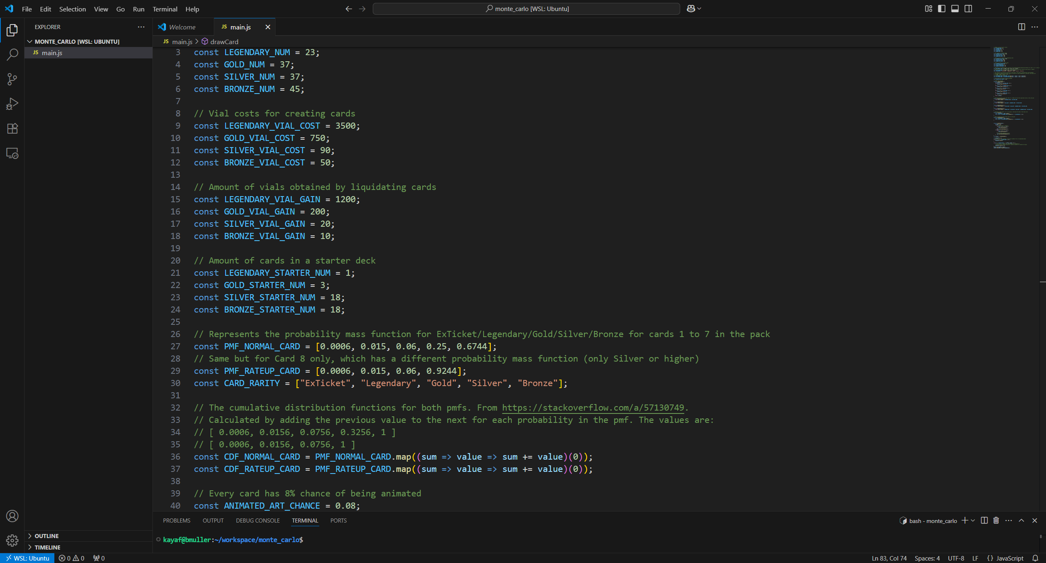Open the new terminal launch profile dropdown

(973, 521)
